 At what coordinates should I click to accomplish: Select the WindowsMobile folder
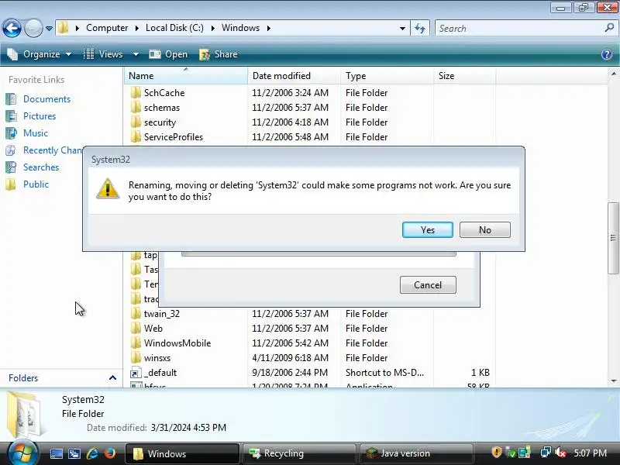[177, 343]
